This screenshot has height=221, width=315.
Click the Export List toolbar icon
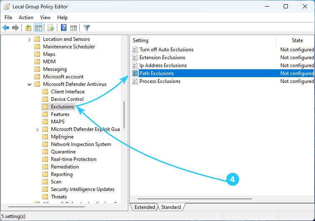[51, 28]
